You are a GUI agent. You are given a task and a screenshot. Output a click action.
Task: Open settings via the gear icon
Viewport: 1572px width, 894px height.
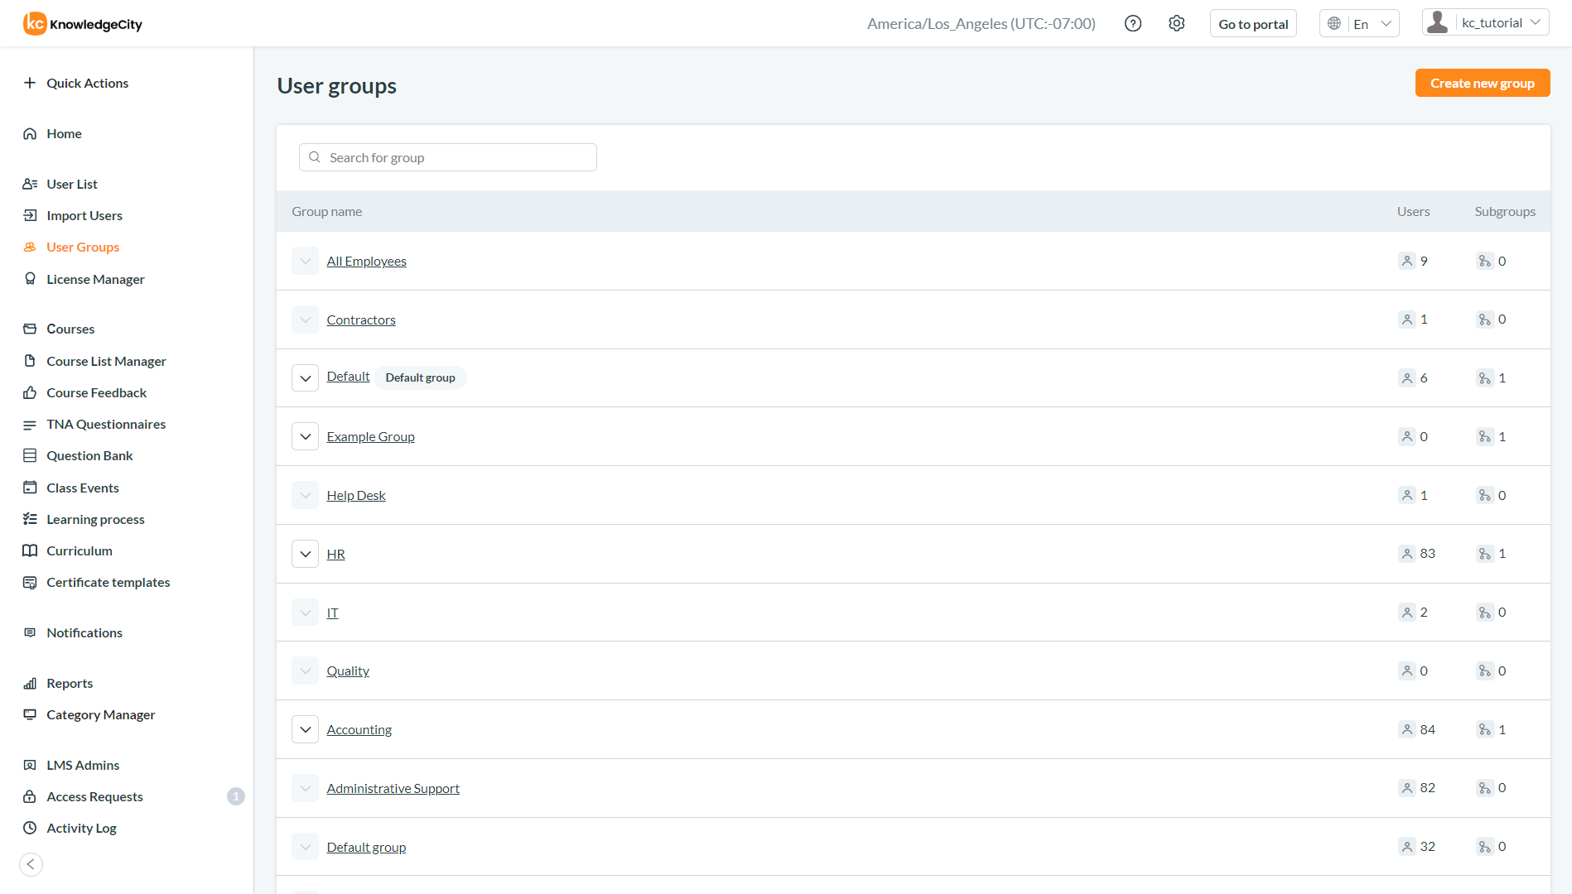[x=1176, y=24]
